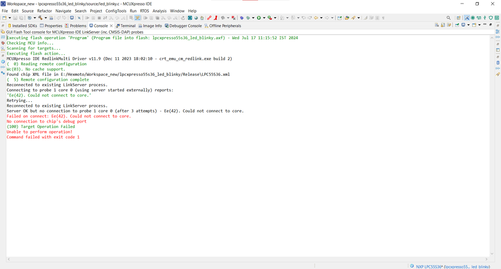The image size is (501, 269).
Task: Click the hammer Build icon
Action: click(40, 18)
